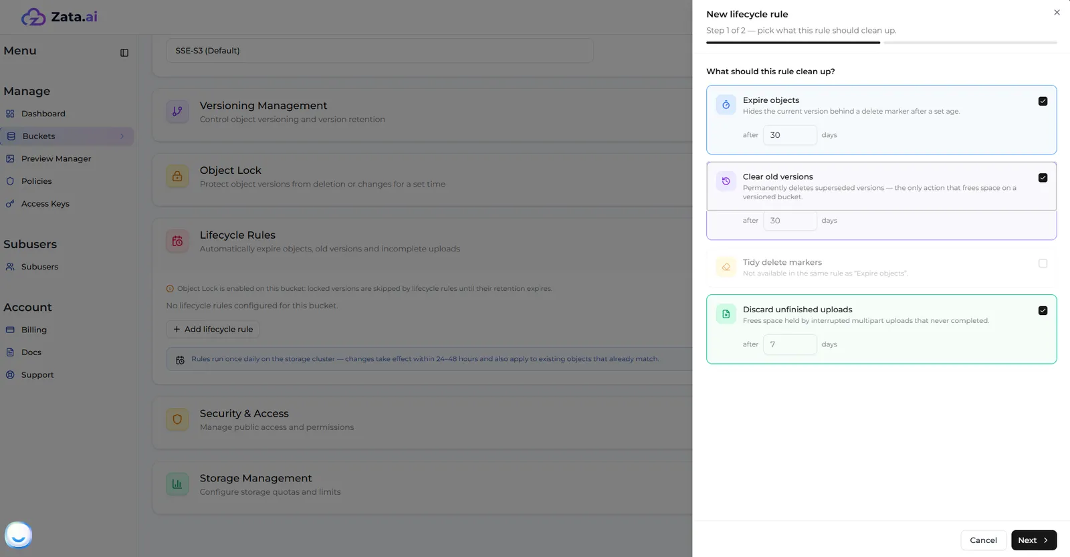Click the Expire objects timer icon
Screen dimensions: 1070x557
click(x=726, y=105)
